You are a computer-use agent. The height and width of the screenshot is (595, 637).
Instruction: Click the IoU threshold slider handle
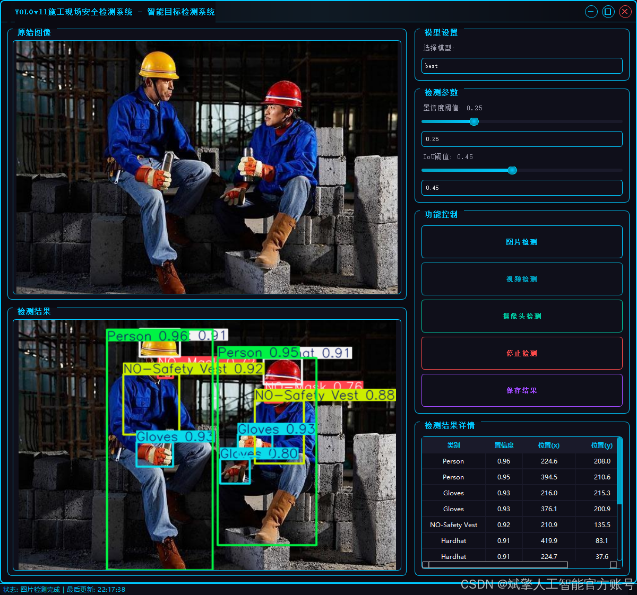click(512, 170)
